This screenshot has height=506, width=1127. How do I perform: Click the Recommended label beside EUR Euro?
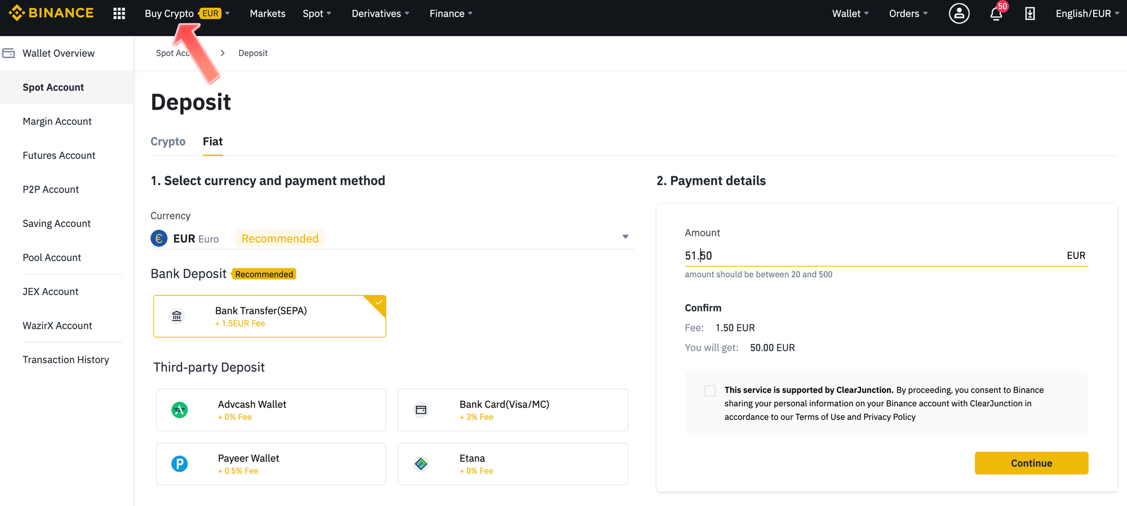point(280,239)
